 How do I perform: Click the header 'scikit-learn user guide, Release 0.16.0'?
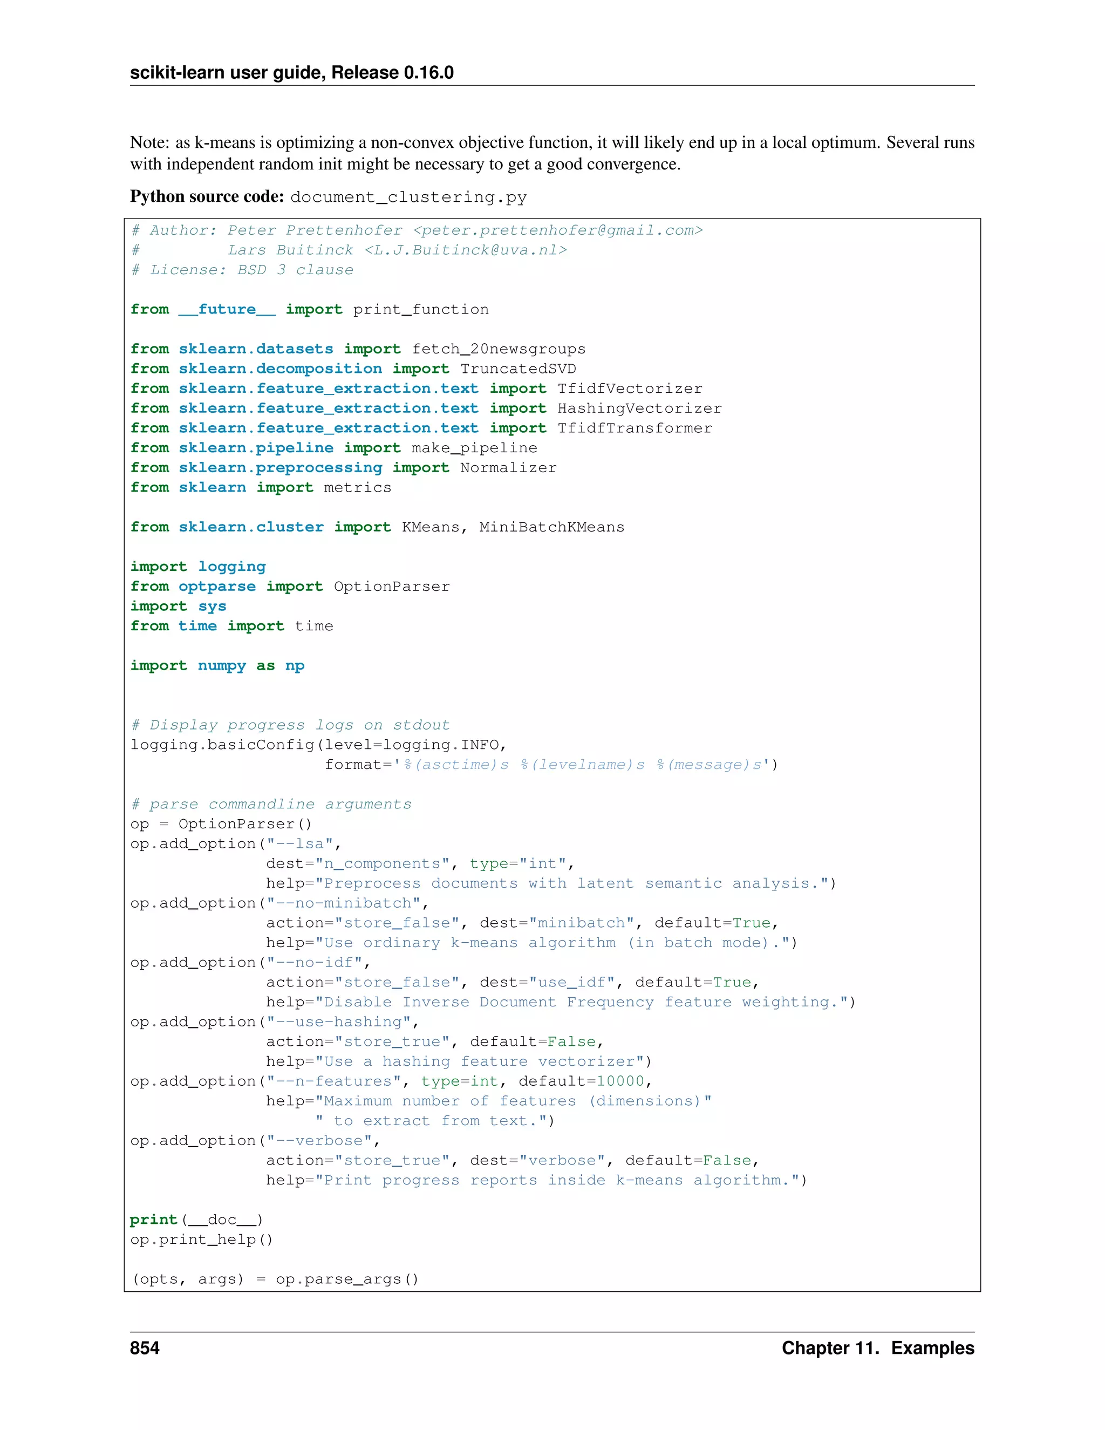292,72
